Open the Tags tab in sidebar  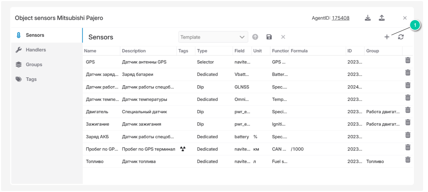click(31, 79)
